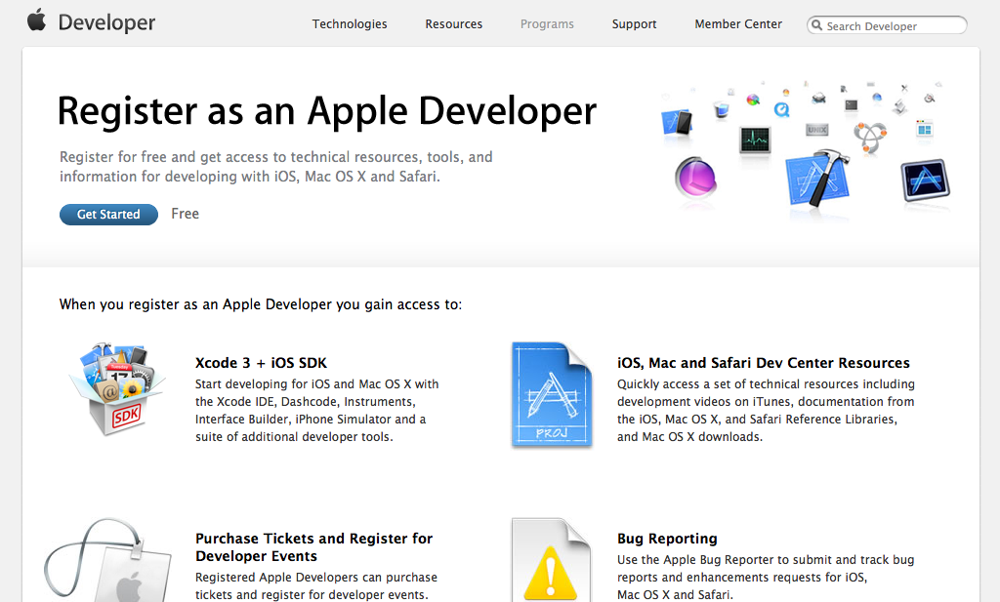Click 'Use the Apple Bug Reporter' description
The width and height of the screenshot is (1000, 602).
pyautogui.click(x=766, y=578)
